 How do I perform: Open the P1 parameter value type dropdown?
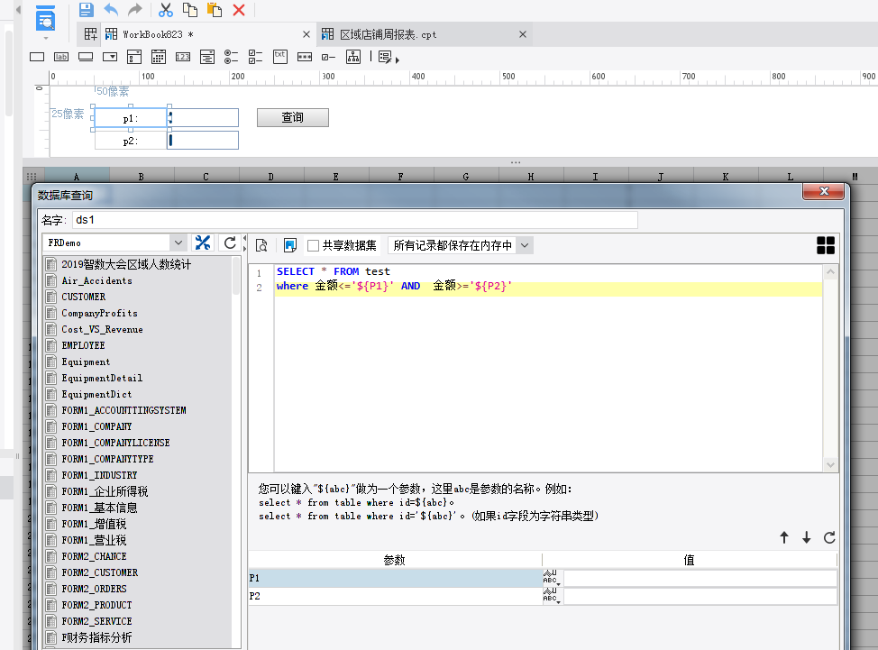[x=551, y=578]
